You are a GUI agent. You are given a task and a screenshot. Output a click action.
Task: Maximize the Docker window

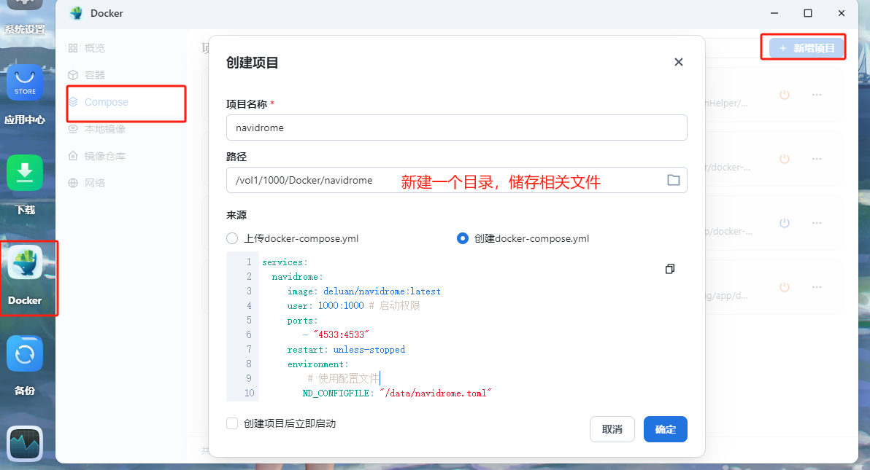click(x=808, y=13)
